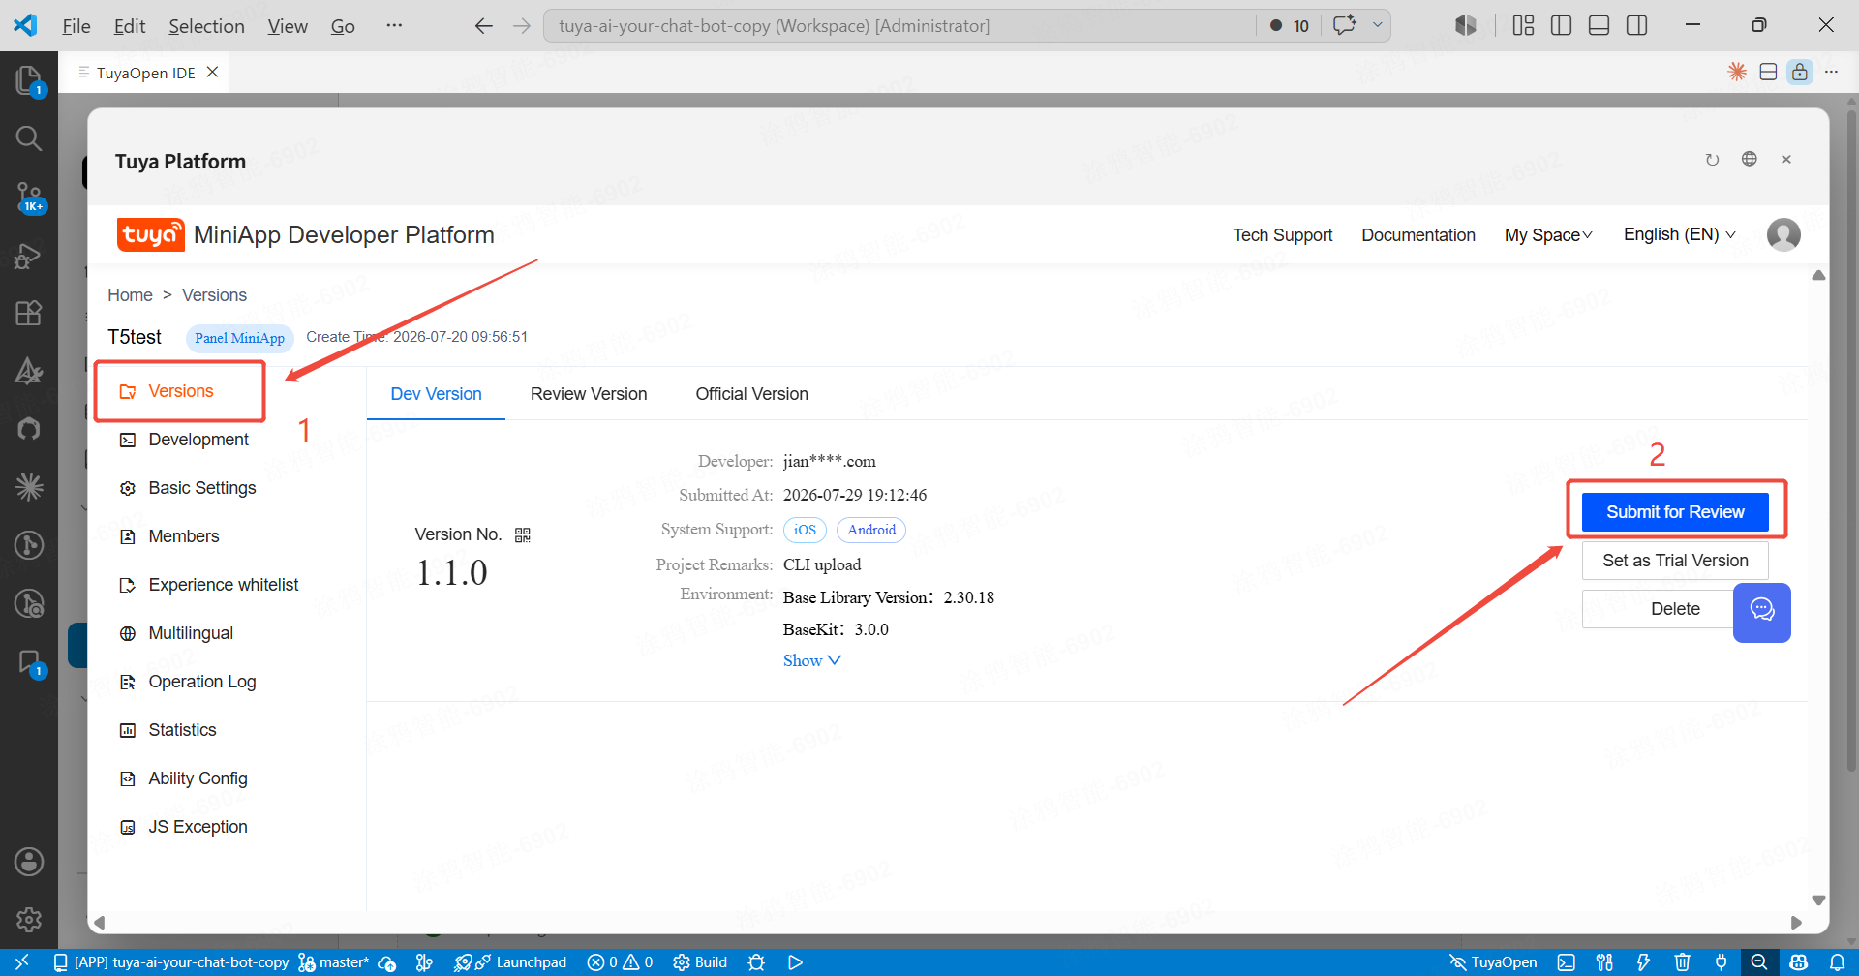Open Operation Log in the sidebar
Screen dimensions: 1859x976
click(202, 682)
